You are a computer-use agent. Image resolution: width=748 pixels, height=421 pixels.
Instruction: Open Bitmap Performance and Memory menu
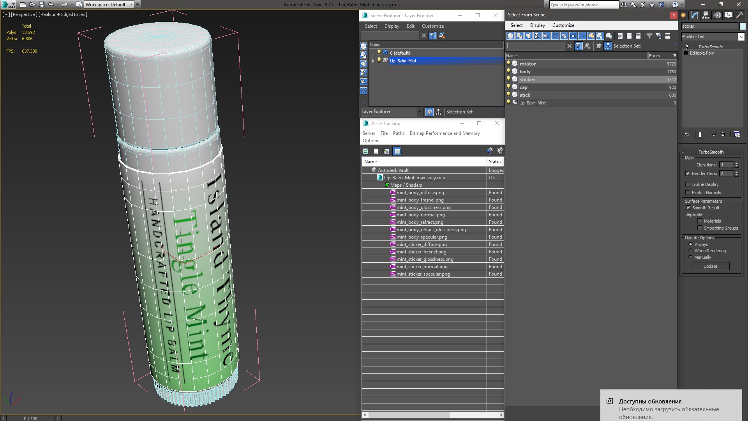click(x=445, y=133)
